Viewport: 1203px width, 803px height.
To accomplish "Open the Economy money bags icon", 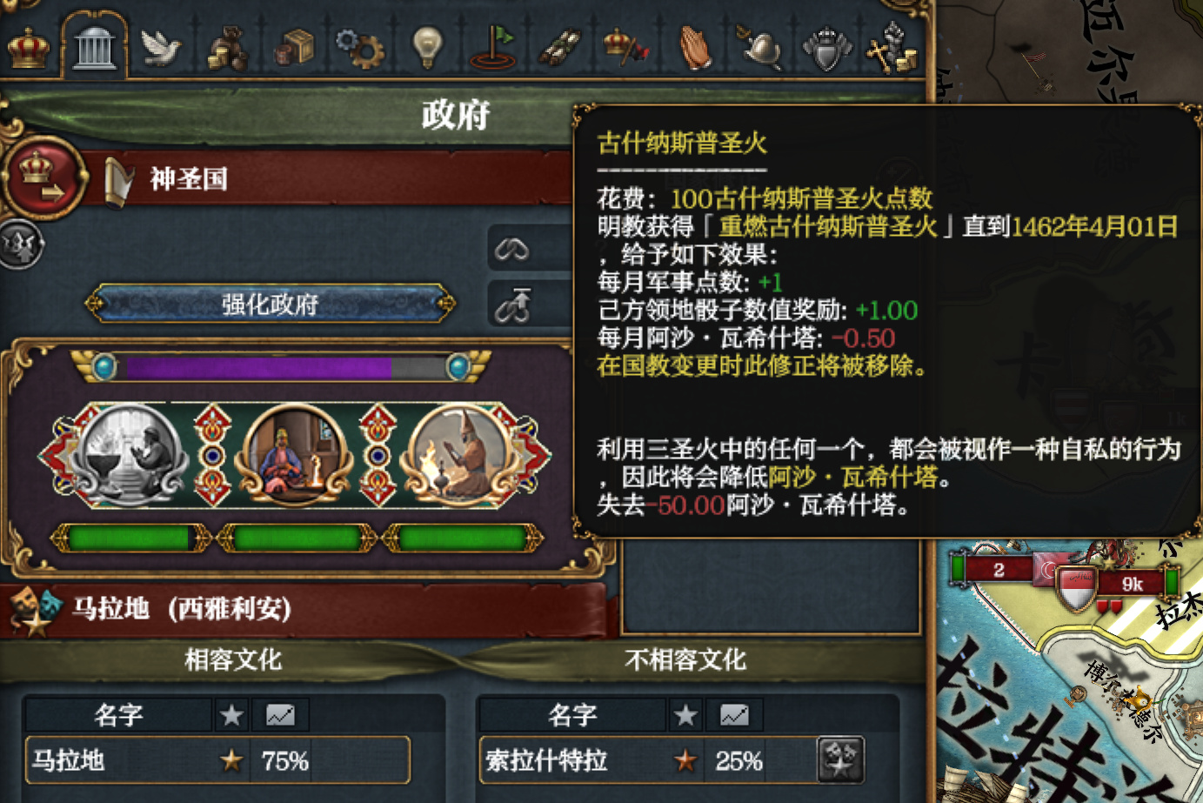I will tap(228, 47).
